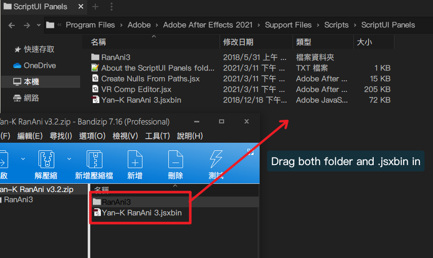Viewport: 433px width, 258px height.
Task: Click the Extract (解壓縮) toolbar icon
Action: pyautogui.click(x=46, y=159)
